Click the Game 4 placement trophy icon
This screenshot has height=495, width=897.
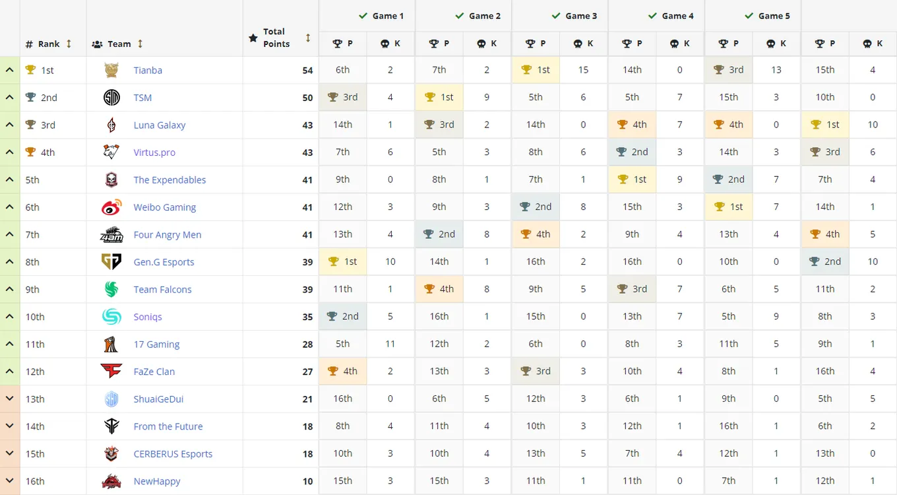[627, 44]
